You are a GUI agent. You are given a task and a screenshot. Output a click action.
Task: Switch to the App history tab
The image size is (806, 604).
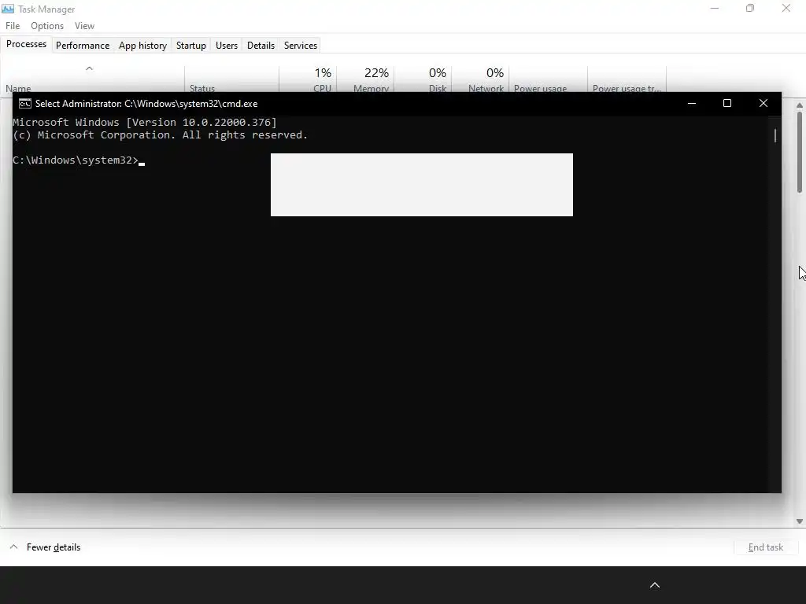143,45
